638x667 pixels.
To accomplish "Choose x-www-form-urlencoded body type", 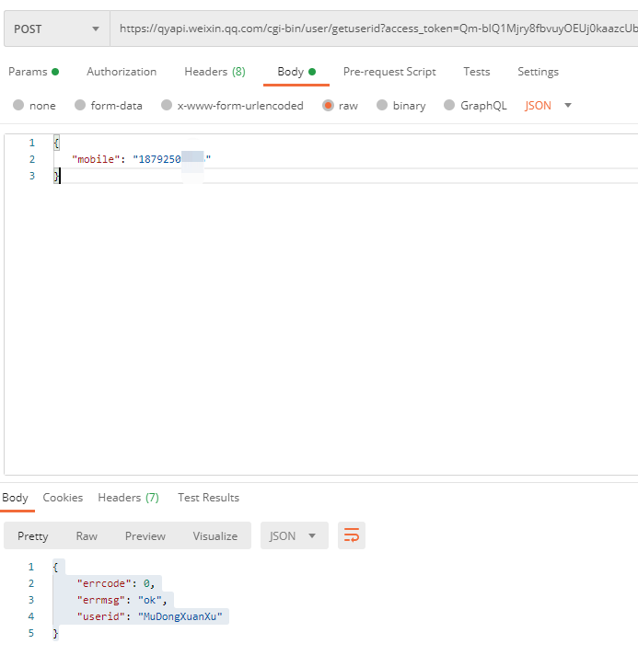I will pos(167,106).
